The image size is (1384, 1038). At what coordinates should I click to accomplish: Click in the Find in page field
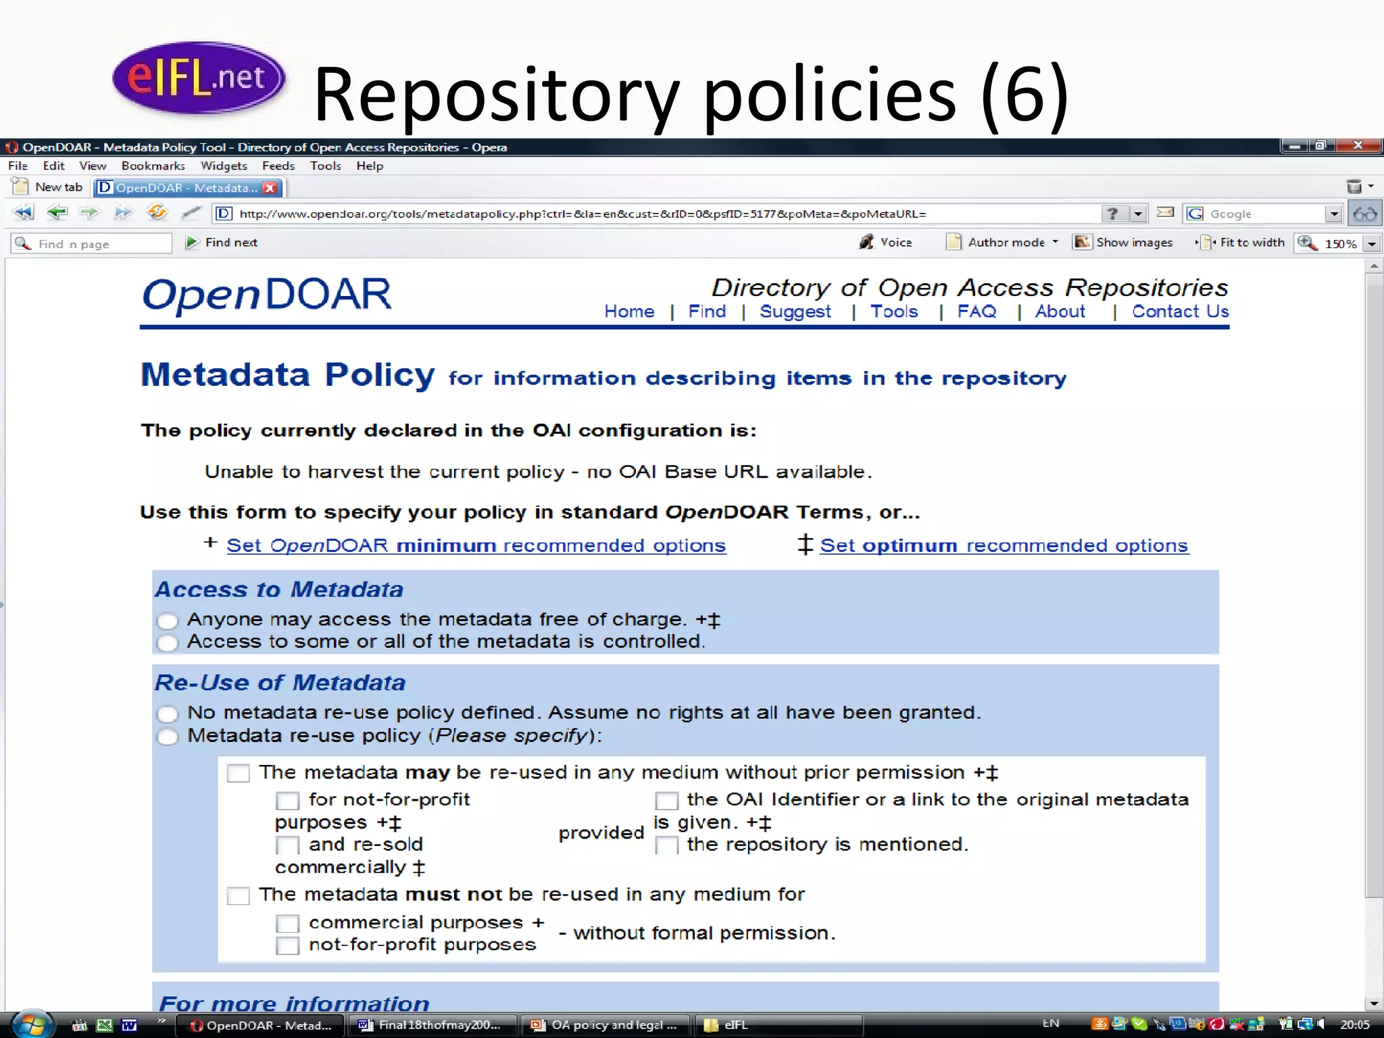92,243
